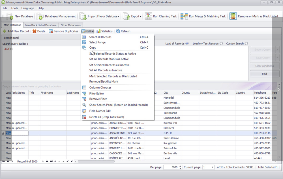Expand the Import File or Database dropdown arrow
The width and height of the screenshot is (283, 179).
(x=119, y=16)
